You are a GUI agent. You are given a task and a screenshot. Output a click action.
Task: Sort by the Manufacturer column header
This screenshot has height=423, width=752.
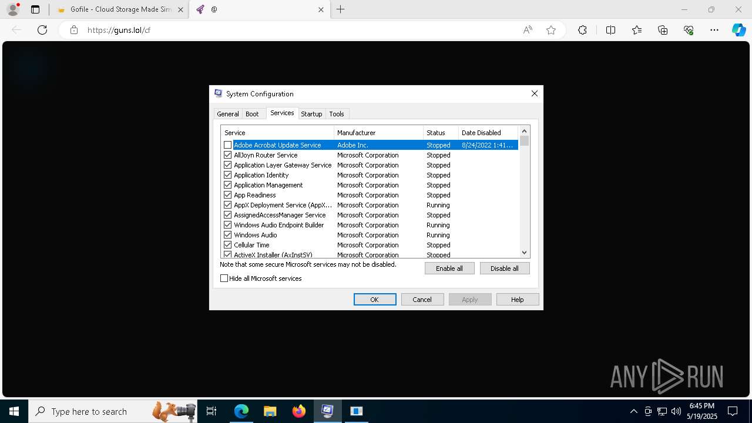point(379,133)
